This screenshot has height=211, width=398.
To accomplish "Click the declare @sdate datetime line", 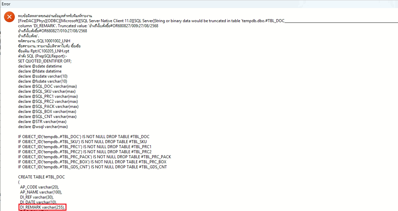I will pos(40,66).
